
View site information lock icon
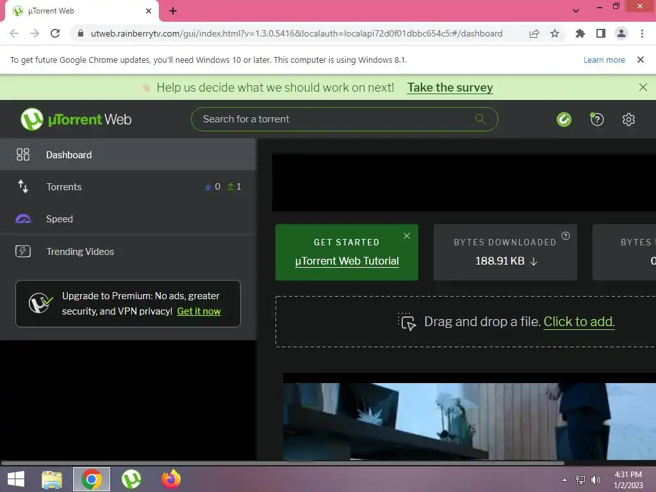81,33
